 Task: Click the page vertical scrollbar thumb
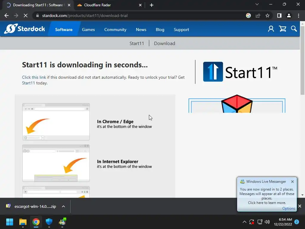point(302,60)
